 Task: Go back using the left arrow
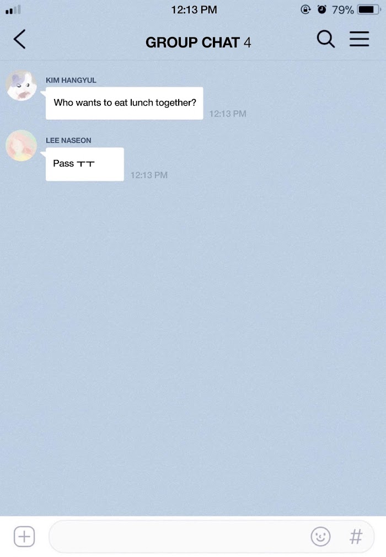click(x=20, y=39)
